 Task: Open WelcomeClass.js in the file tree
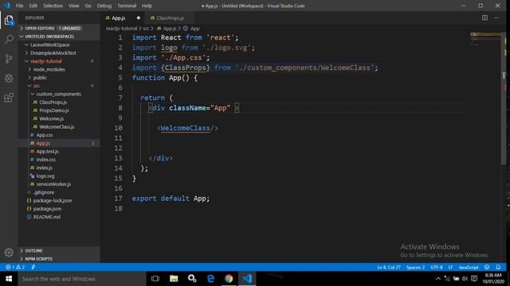point(57,127)
